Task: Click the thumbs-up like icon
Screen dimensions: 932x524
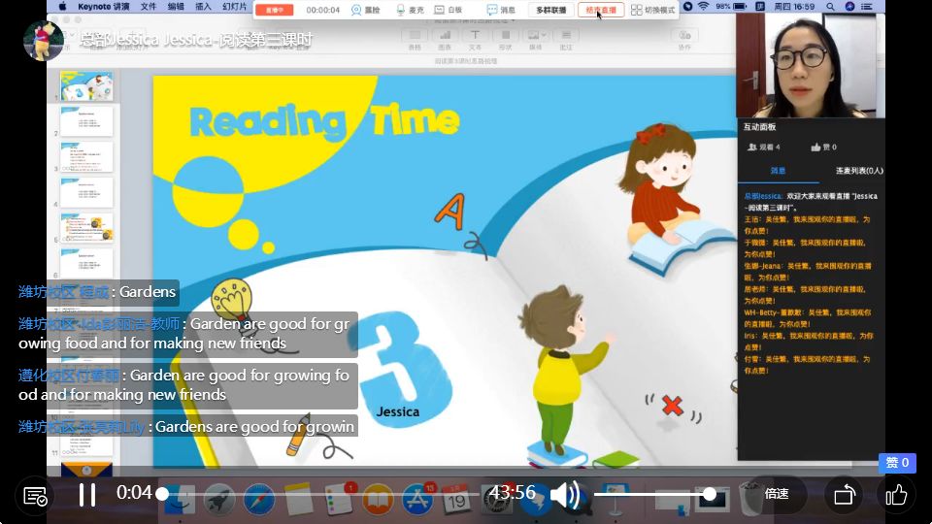Action: point(896,494)
